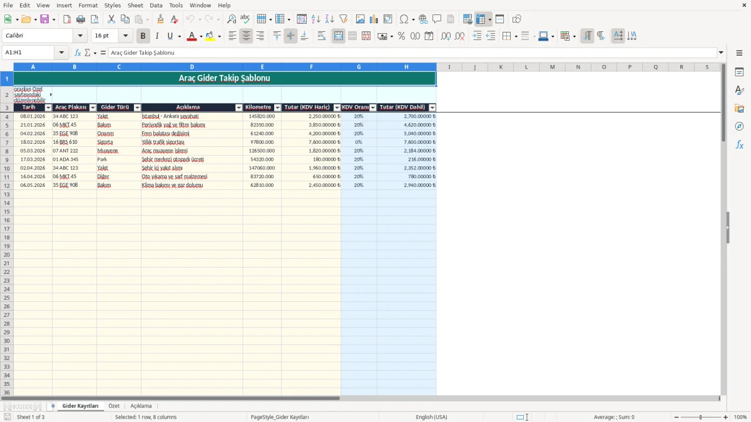Toggle Bold formatting
Image resolution: width=751 pixels, height=422 pixels.
click(x=143, y=36)
